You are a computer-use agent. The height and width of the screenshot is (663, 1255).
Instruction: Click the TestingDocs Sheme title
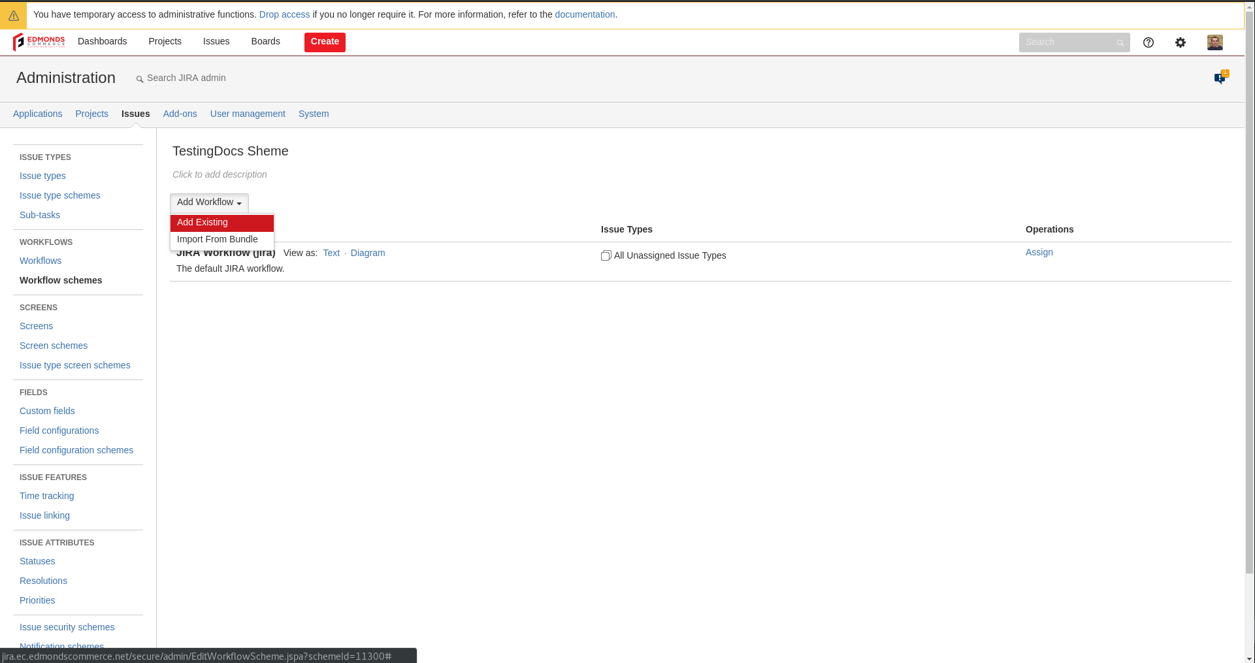point(231,151)
